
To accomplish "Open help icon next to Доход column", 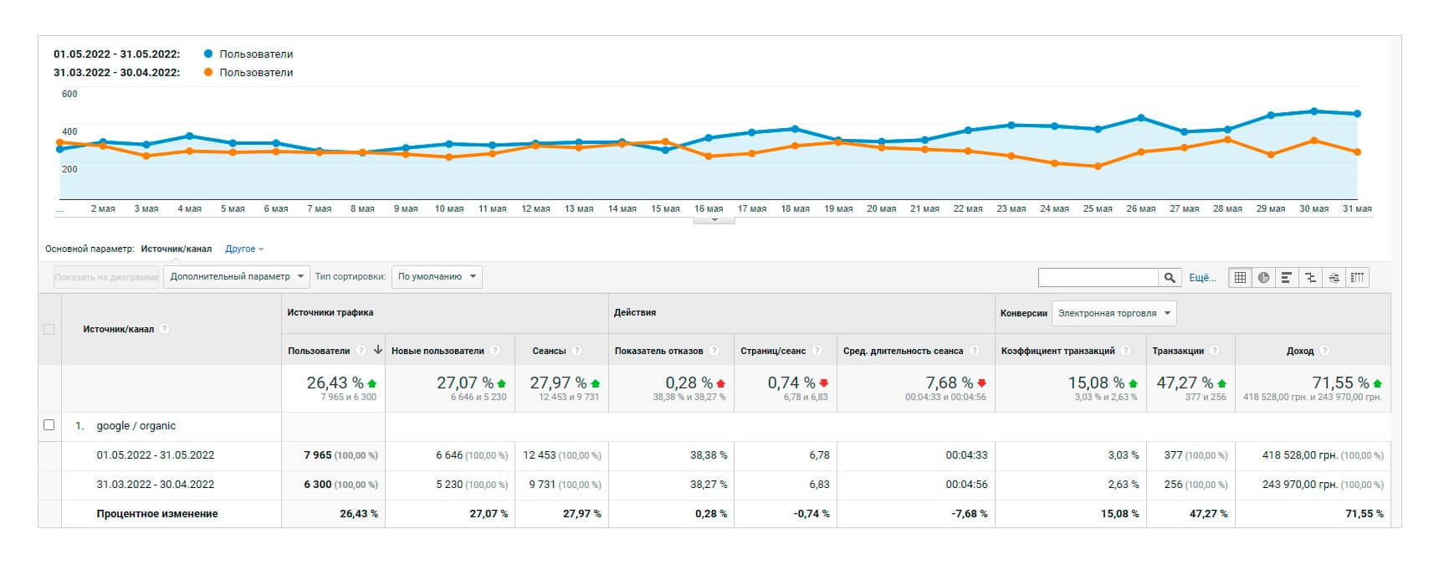I will click(x=1325, y=351).
